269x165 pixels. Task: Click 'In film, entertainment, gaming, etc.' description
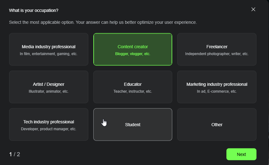coord(49,54)
